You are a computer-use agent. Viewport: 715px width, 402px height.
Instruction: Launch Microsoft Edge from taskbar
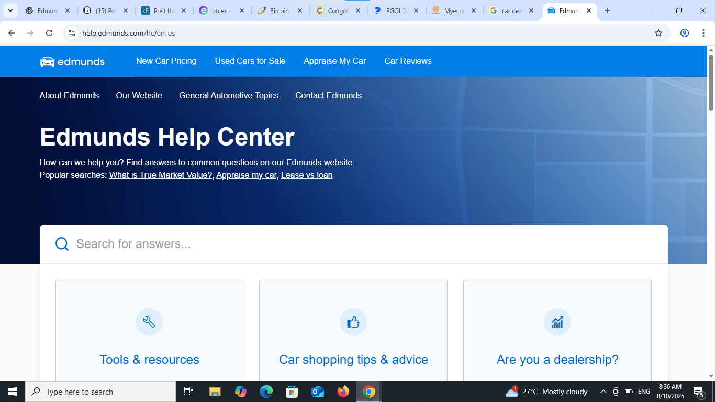tap(266, 392)
